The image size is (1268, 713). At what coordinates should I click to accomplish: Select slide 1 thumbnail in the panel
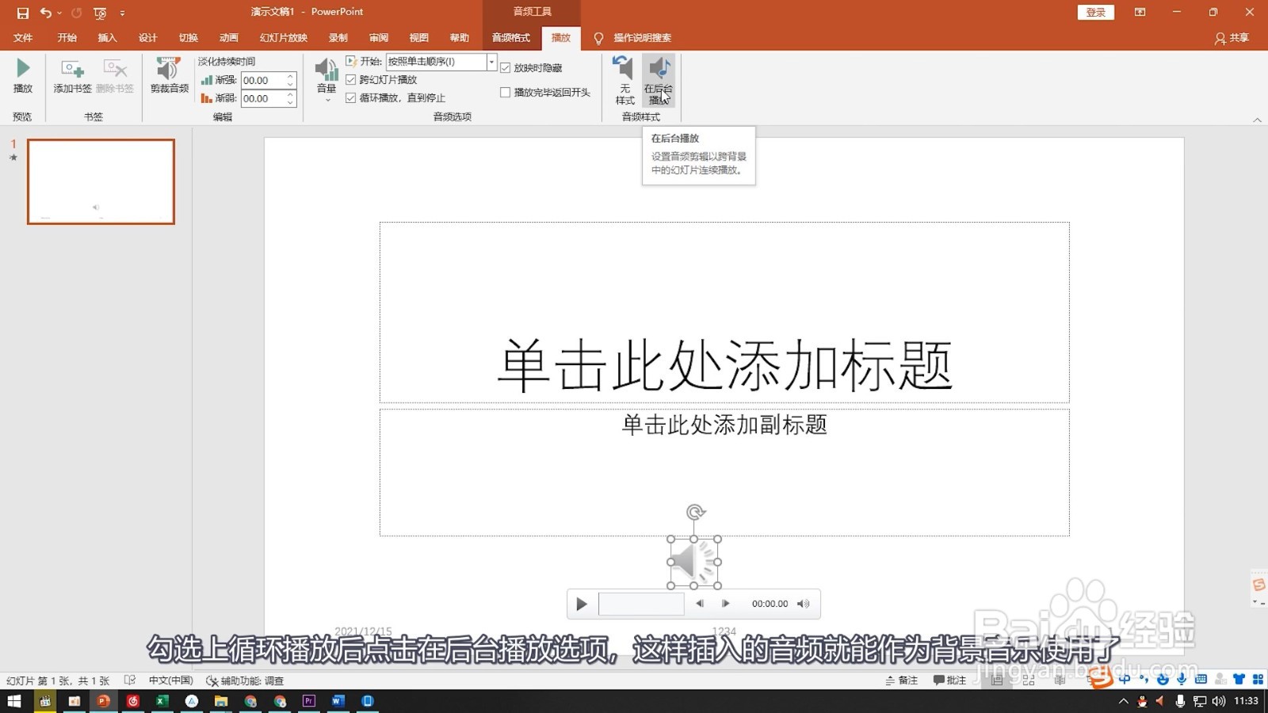click(101, 181)
